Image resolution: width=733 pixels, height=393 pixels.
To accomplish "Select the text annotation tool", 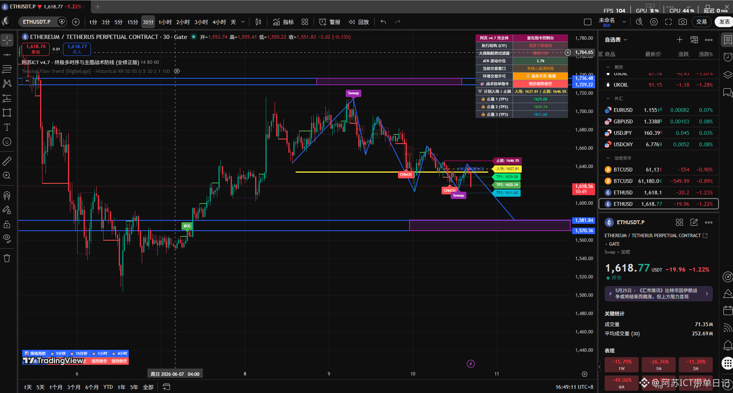I will pos(7,127).
